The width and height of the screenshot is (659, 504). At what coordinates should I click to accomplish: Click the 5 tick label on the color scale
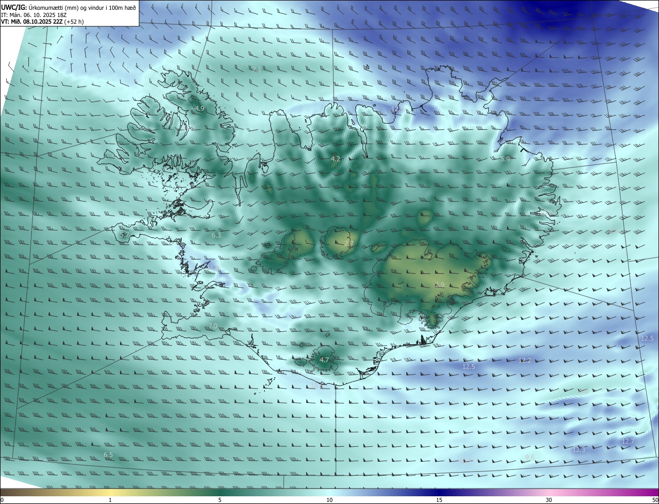(x=220, y=500)
